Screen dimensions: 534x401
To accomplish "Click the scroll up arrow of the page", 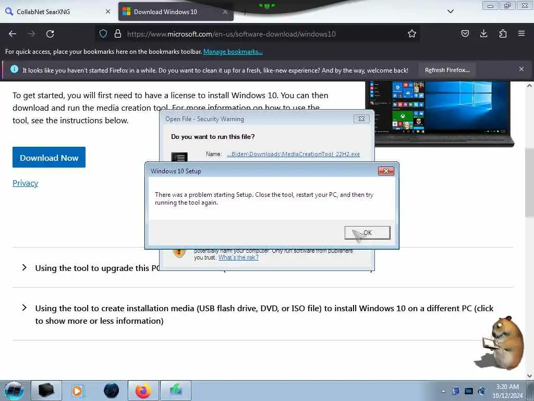I will point(529,86).
